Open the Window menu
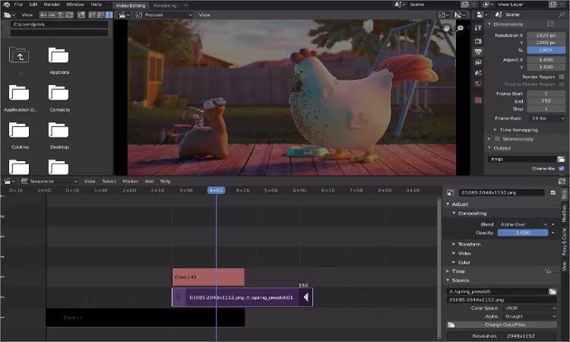The height and width of the screenshot is (342, 570). pyautogui.click(x=75, y=5)
